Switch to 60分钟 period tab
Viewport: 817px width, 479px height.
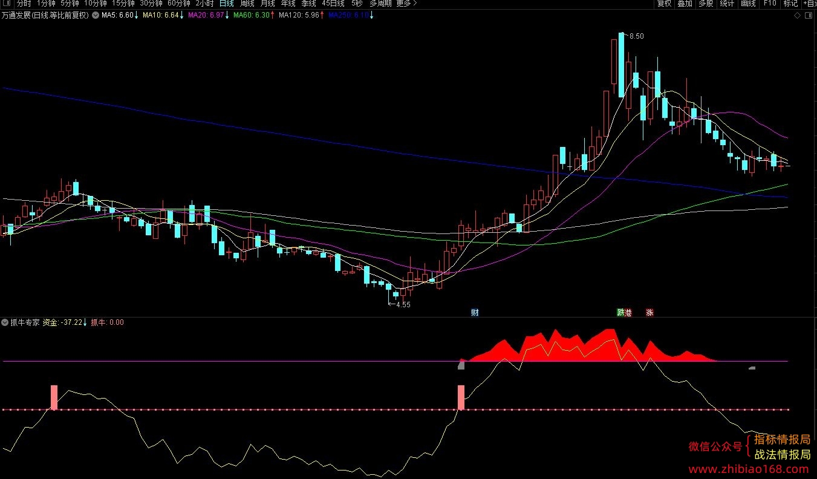[x=179, y=4]
